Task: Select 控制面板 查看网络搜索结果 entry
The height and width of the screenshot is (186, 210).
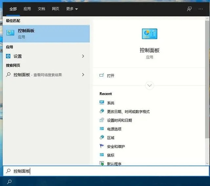Action: (x=46, y=75)
